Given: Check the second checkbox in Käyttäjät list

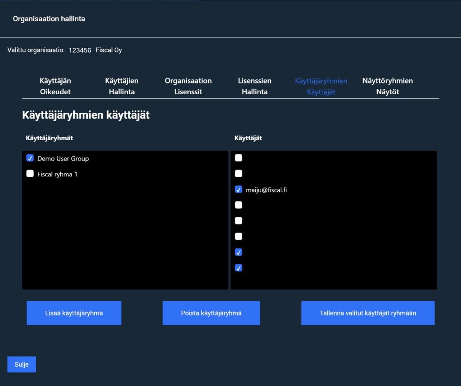Looking at the screenshot, I should pyautogui.click(x=239, y=174).
